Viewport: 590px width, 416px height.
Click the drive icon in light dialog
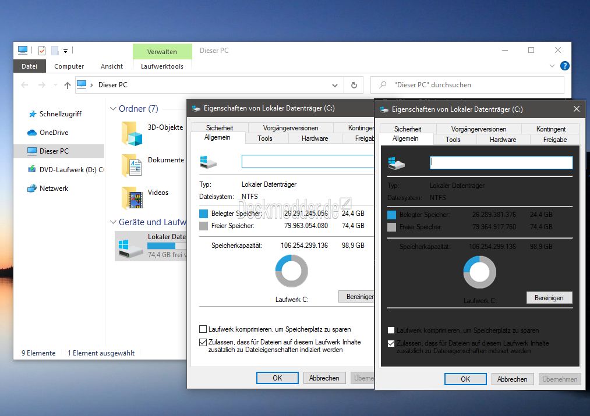tap(208, 162)
